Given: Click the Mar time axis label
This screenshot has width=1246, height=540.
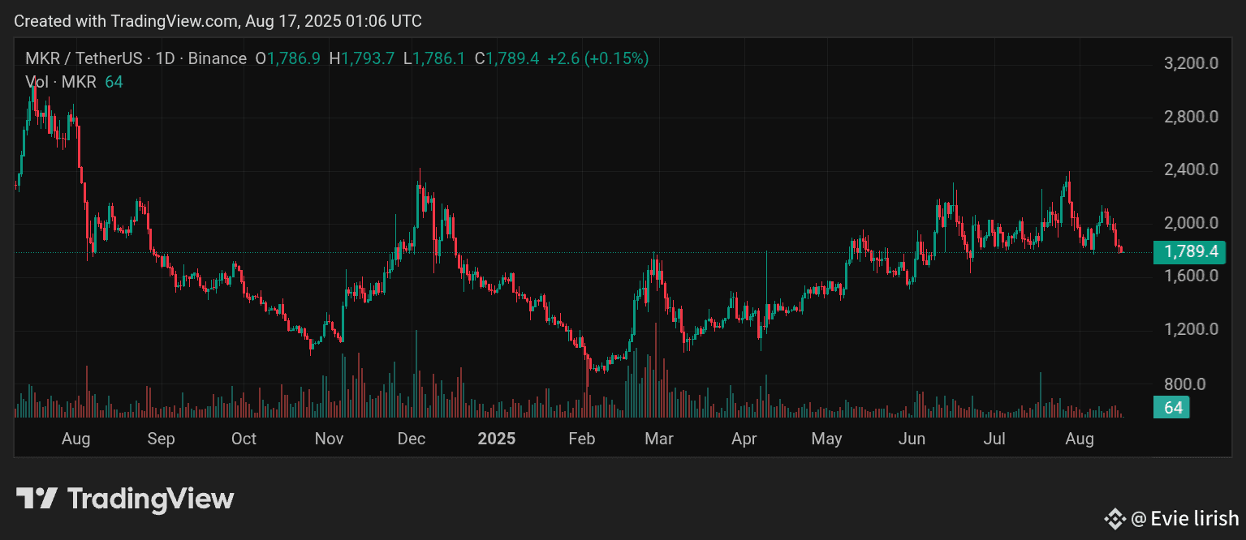Looking at the screenshot, I should click(x=658, y=439).
